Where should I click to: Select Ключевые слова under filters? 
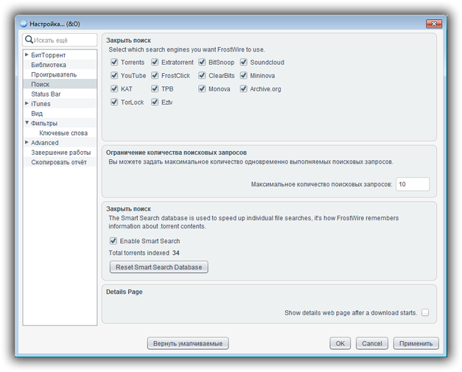point(63,133)
